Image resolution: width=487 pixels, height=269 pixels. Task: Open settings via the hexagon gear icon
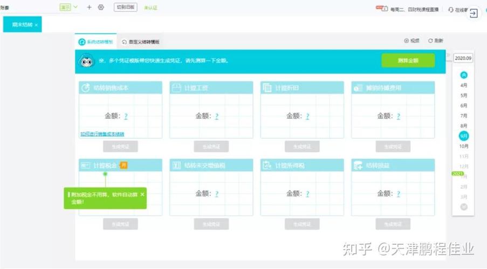(x=101, y=7)
